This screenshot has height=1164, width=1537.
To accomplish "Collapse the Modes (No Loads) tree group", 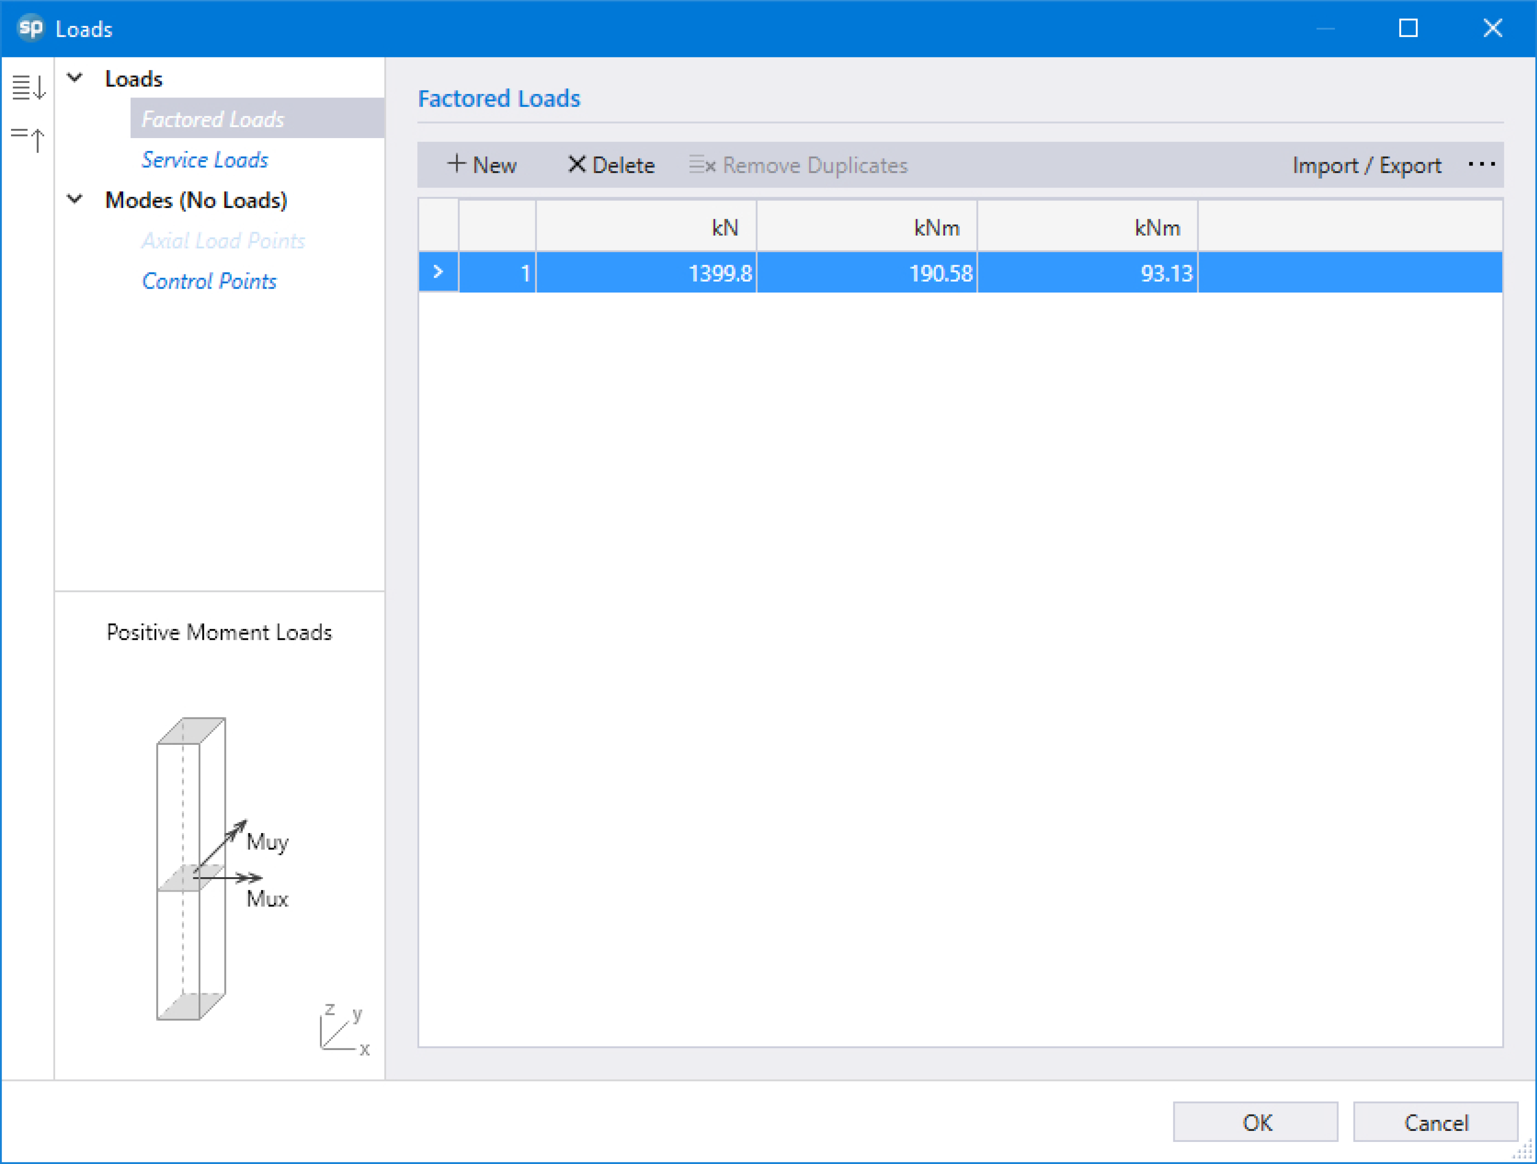I will click(x=75, y=199).
